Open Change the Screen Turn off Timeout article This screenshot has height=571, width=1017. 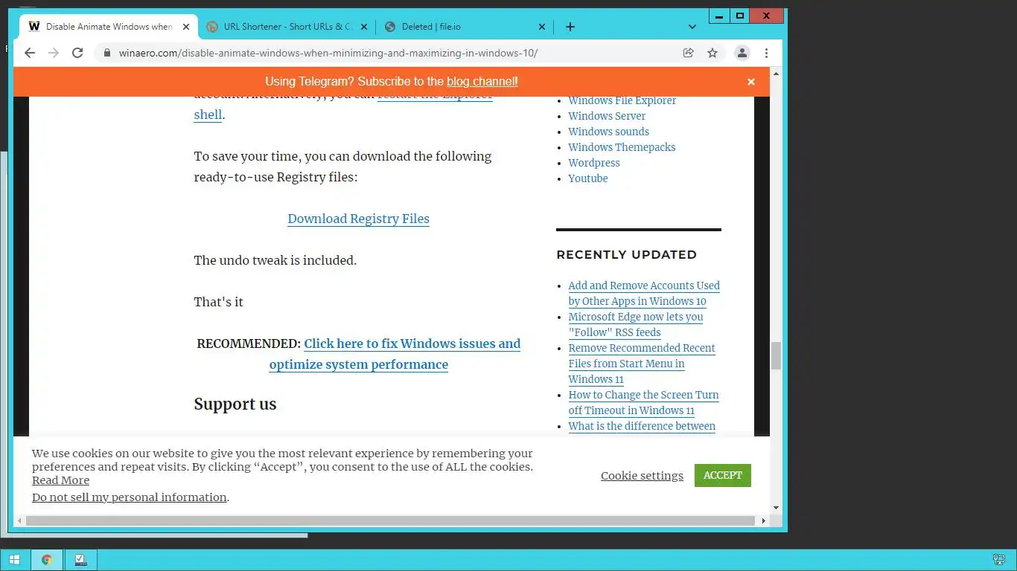point(643,403)
